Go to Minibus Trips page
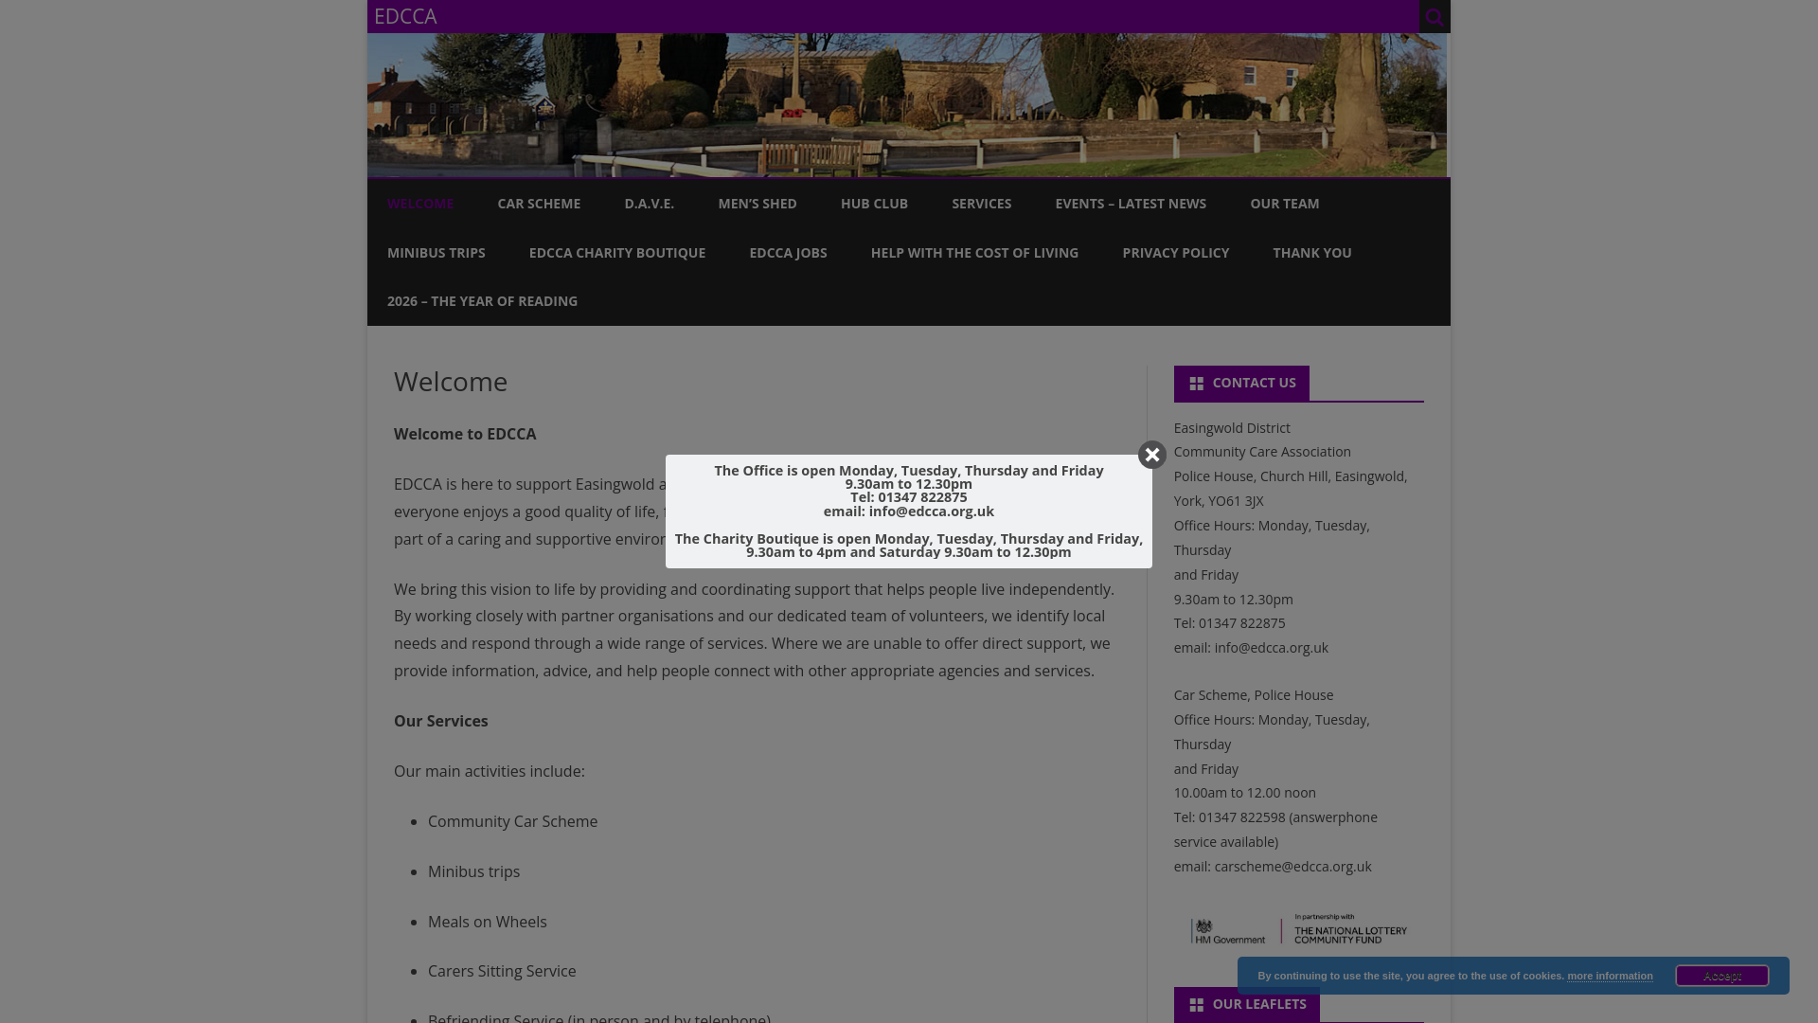 coord(437,253)
